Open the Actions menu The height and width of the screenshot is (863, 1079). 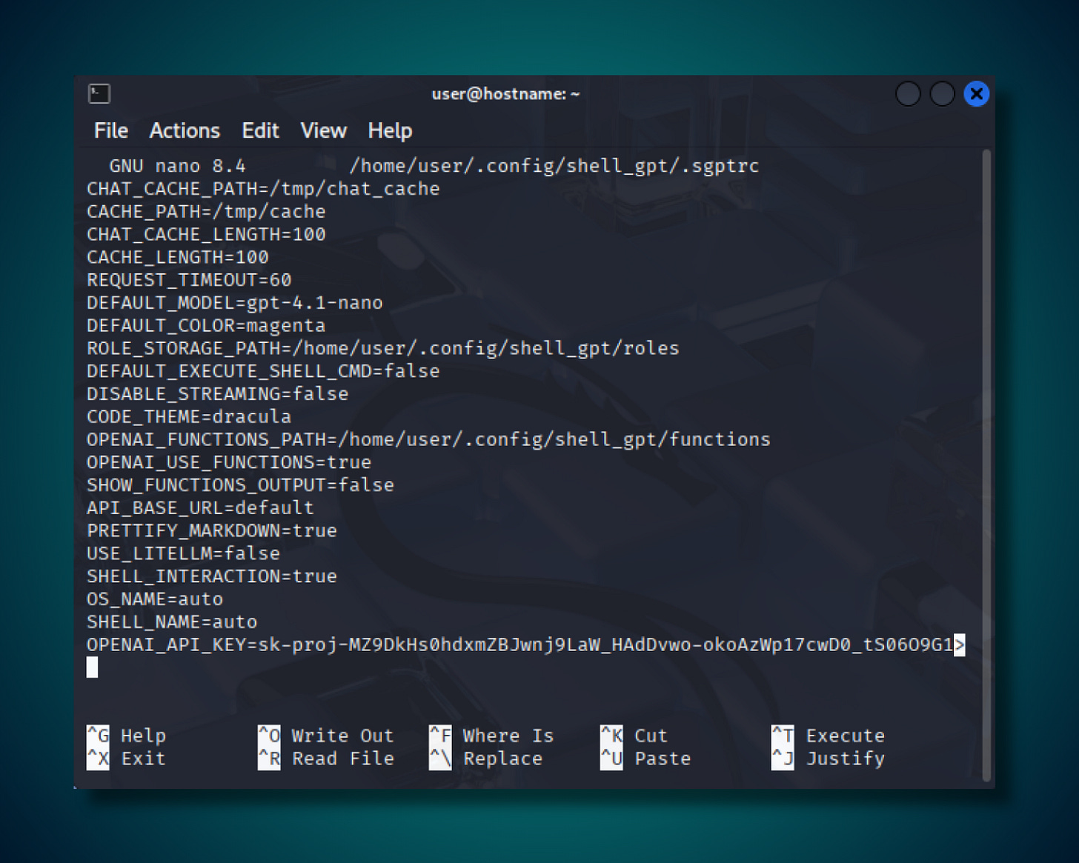(x=184, y=130)
